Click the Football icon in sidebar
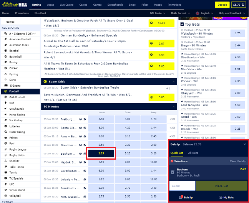This screenshot has width=249, height=203. (x=6, y=91)
